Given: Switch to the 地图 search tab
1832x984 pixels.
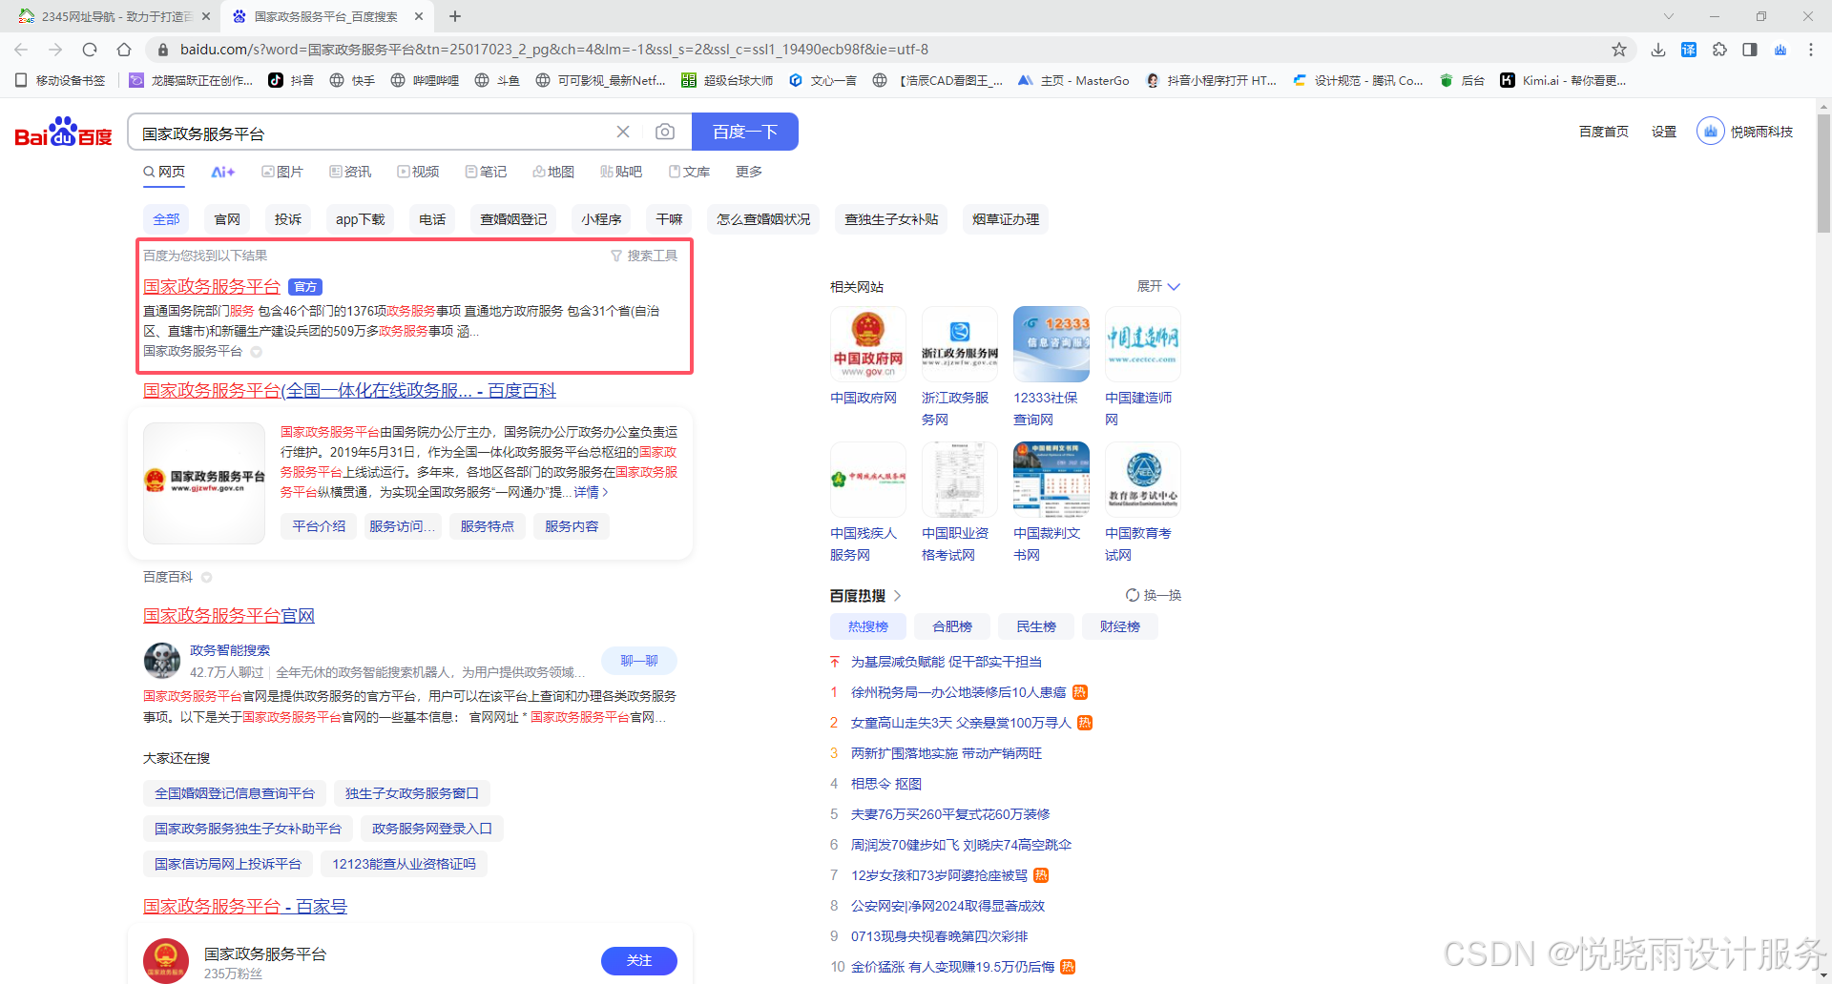Looking at the screenshot, I should click(x=553, y=172).
